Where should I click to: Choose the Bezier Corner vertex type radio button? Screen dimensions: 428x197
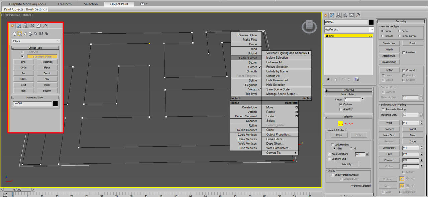coord(400,36)
